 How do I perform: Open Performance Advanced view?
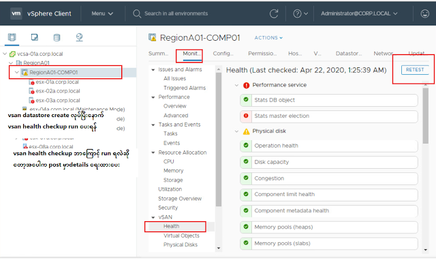click(x=176, y=116)
